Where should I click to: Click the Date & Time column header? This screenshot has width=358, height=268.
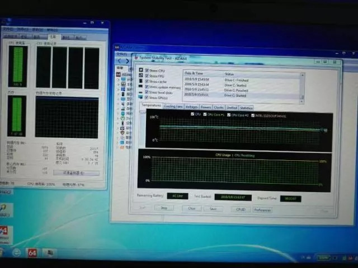(x=194, y=73)
